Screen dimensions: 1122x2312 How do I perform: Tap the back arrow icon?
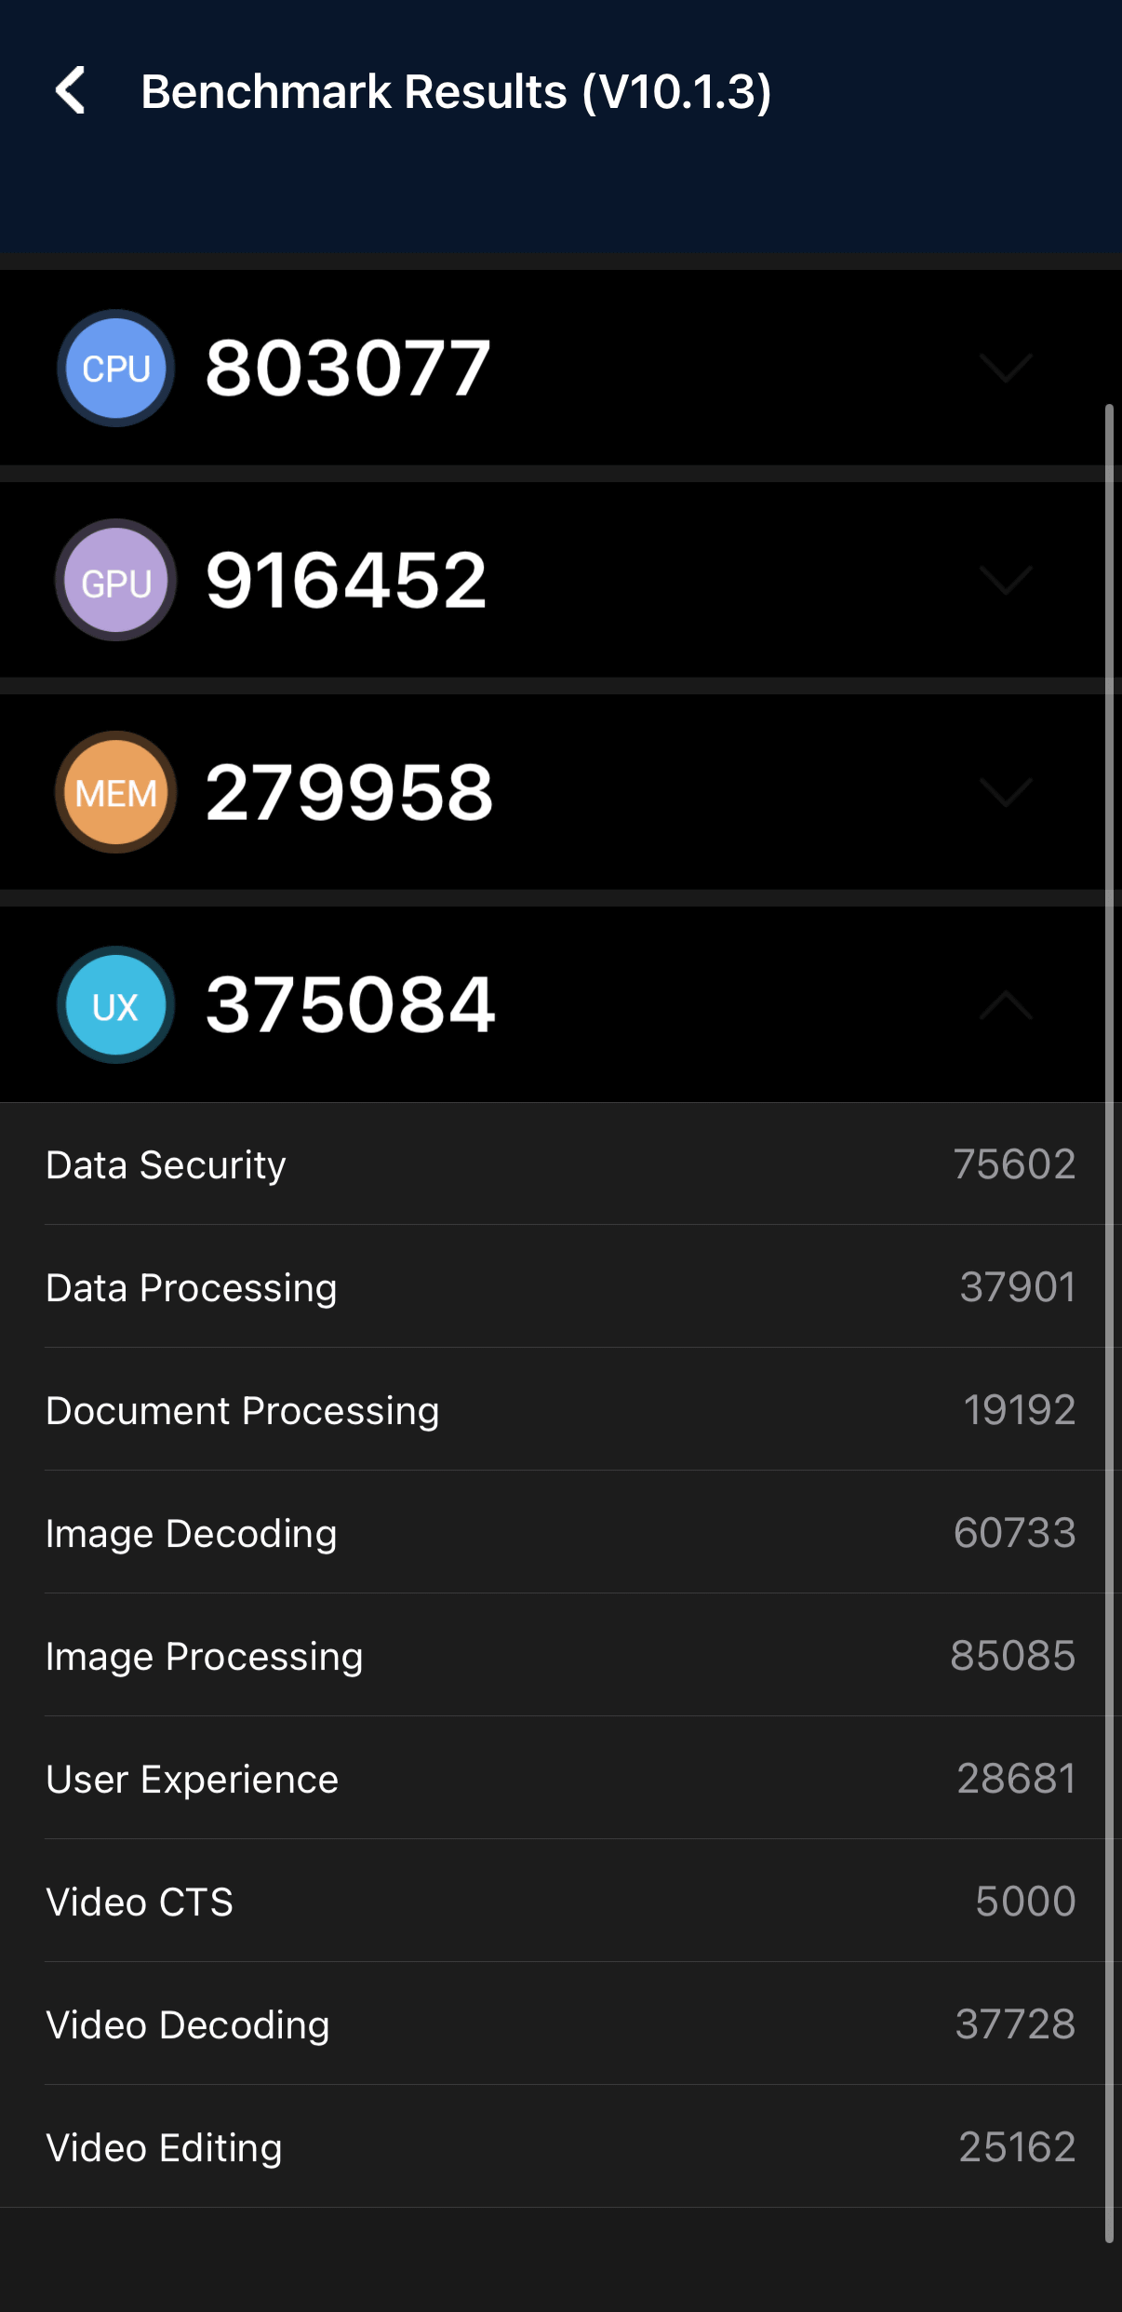(x=71, y=91)
